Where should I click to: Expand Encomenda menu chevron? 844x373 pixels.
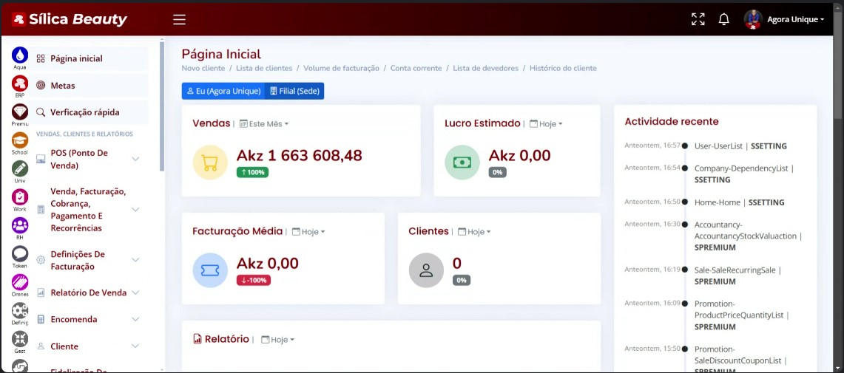[x=135, y=319]
